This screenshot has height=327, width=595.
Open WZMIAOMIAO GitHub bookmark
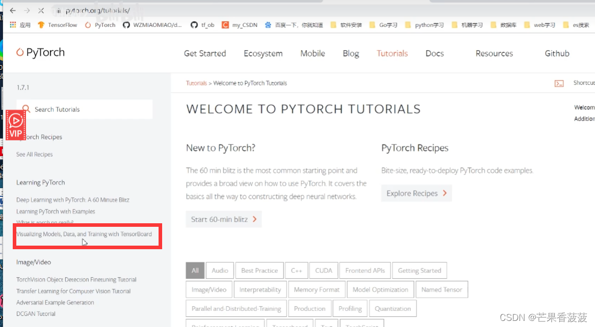tap(152, 25)
